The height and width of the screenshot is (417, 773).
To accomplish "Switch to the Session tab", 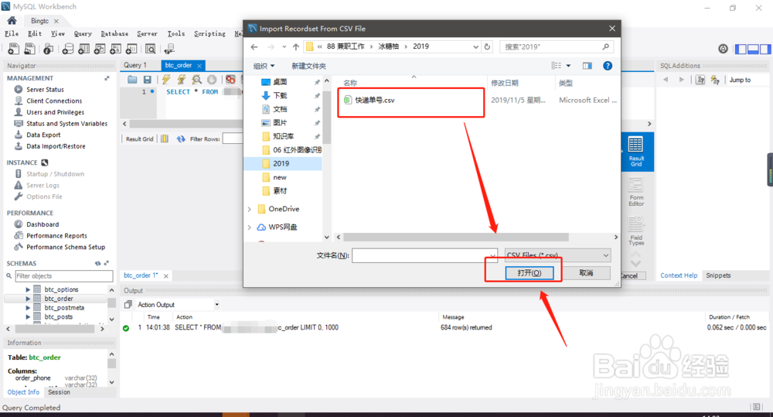I will 60,392.
